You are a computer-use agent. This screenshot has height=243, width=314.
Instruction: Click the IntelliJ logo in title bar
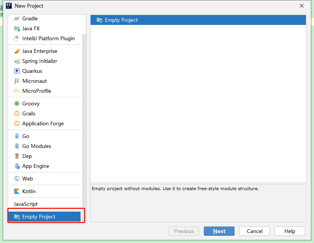9,6
